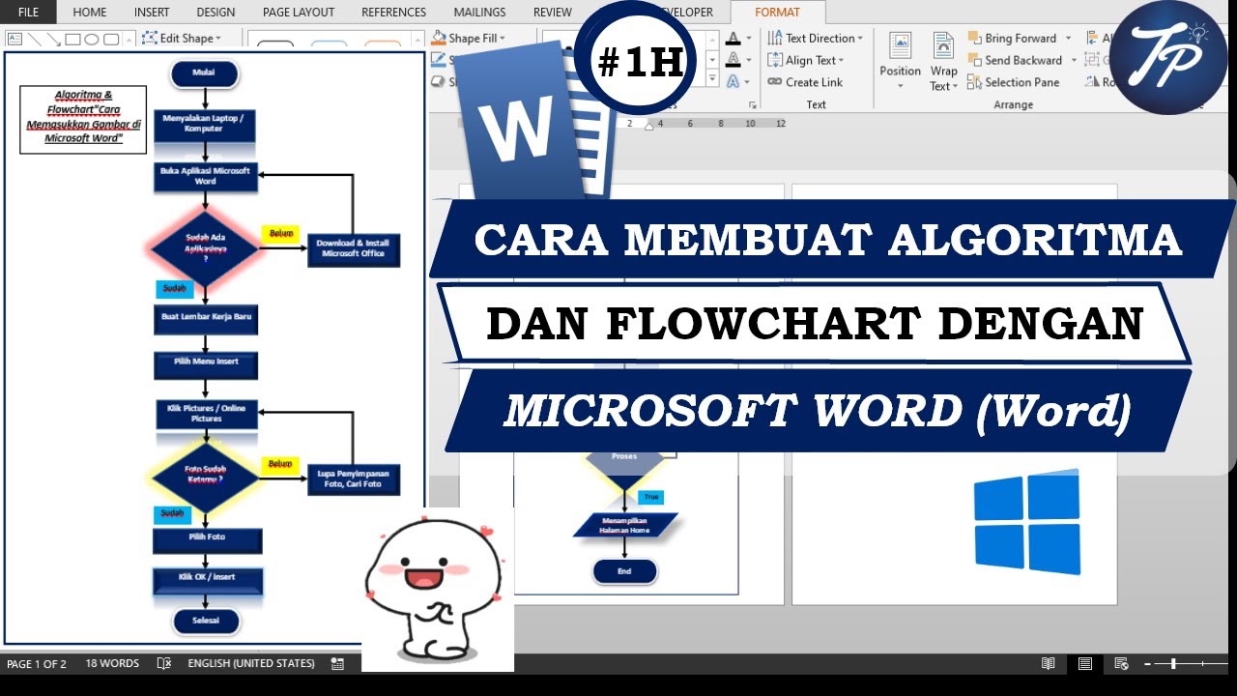Screen dimensions: 1237x696
Task: Click the proofing errors icon in status bar
Action: pyautogui.click(x=164, y=663)
